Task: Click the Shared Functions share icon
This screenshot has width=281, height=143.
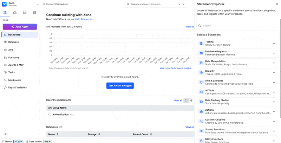Action: click(201, 131)
